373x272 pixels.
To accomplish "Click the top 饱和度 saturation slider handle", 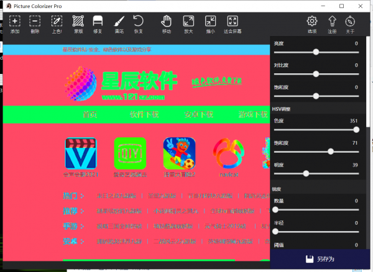I will tap(316, 96).
